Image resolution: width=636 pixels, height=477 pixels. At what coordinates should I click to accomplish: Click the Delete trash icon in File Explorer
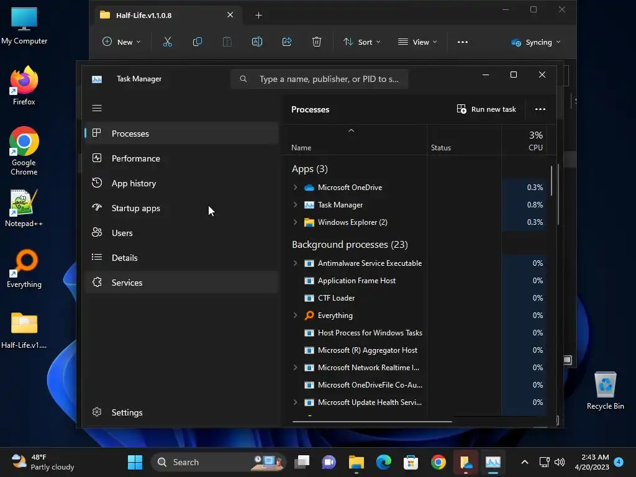click(317, 42)
